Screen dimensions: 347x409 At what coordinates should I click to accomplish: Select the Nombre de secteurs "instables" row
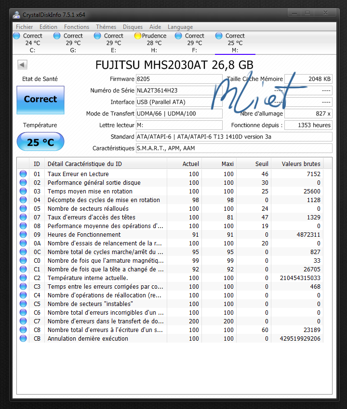tap(170, 304)
